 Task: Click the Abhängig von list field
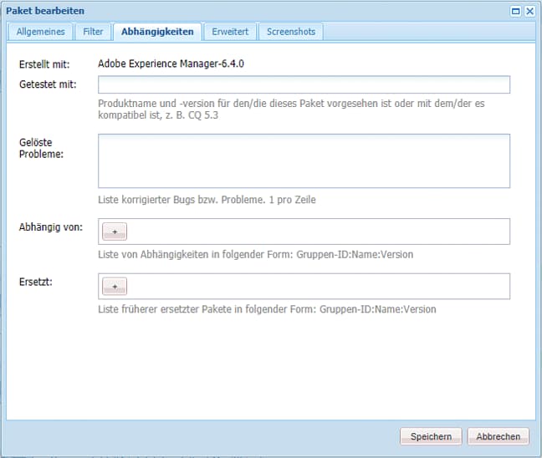[304, 232]
